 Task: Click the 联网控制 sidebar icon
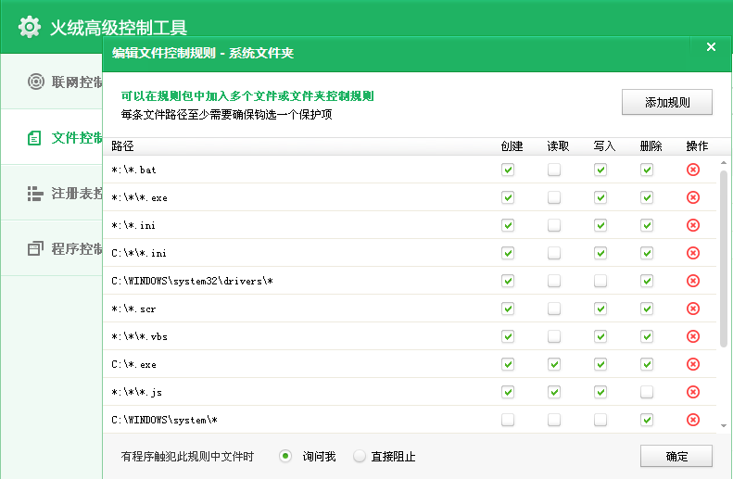click(x=36, y=82)
